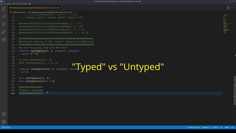Open the Search view in activity bar
The image size is (236, 133).
[x=4, y=16]
